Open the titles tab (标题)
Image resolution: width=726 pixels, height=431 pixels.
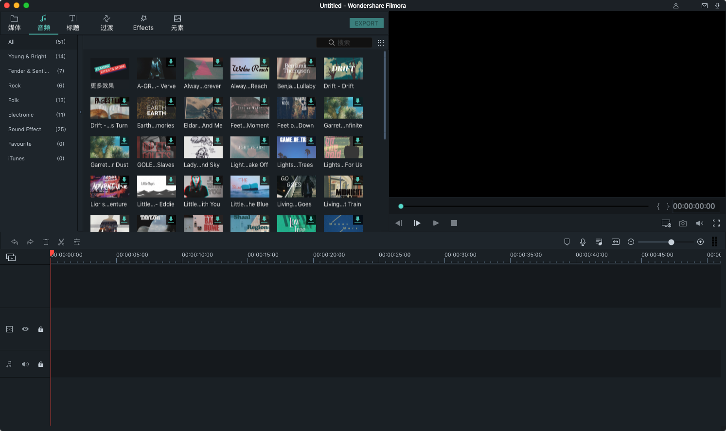coord(73,23)
